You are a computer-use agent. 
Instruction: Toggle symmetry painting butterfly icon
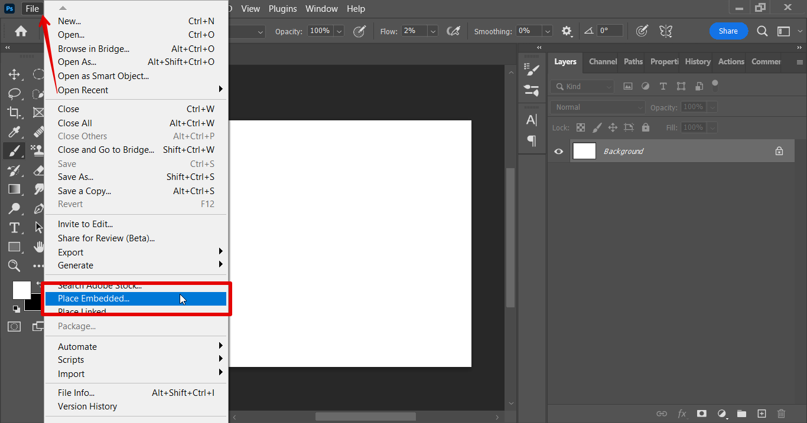[666, 31]
